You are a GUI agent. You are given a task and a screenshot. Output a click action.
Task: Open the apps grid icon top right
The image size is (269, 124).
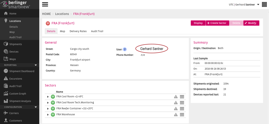click(x=264, y=5)
